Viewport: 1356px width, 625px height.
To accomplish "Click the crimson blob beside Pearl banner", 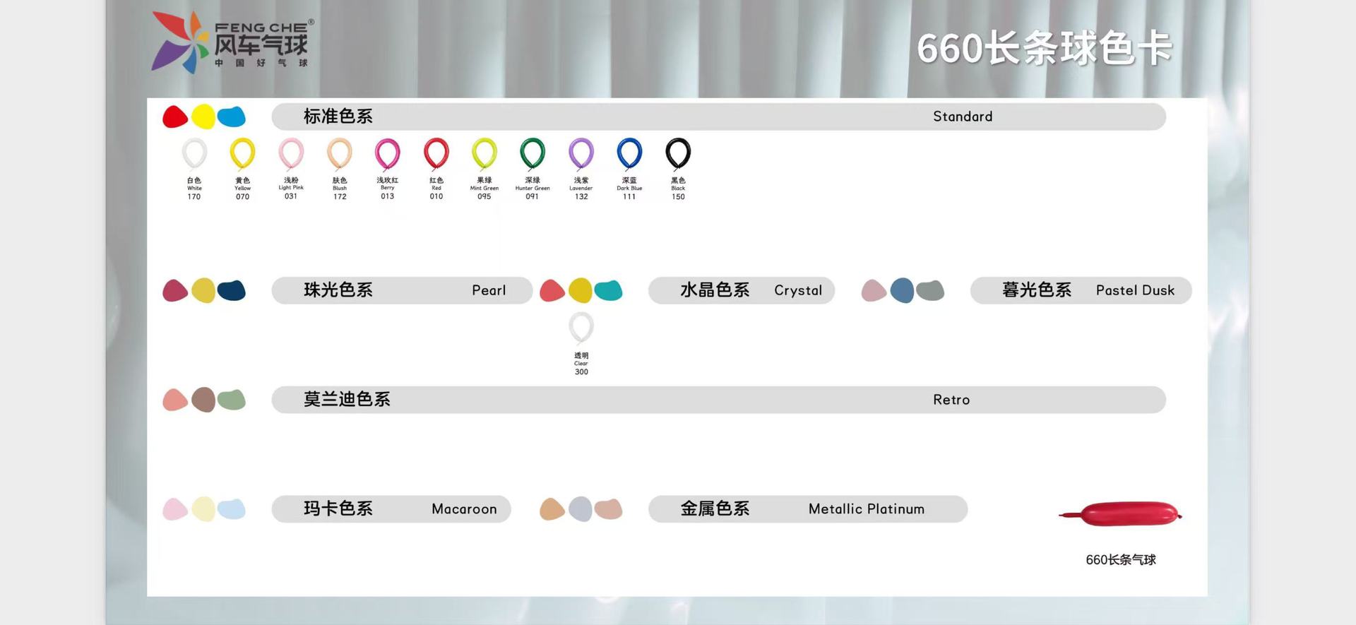I will [175, 290].
